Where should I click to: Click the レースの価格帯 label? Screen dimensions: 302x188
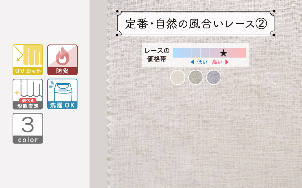pyautogui.click(x=157, y=55)
